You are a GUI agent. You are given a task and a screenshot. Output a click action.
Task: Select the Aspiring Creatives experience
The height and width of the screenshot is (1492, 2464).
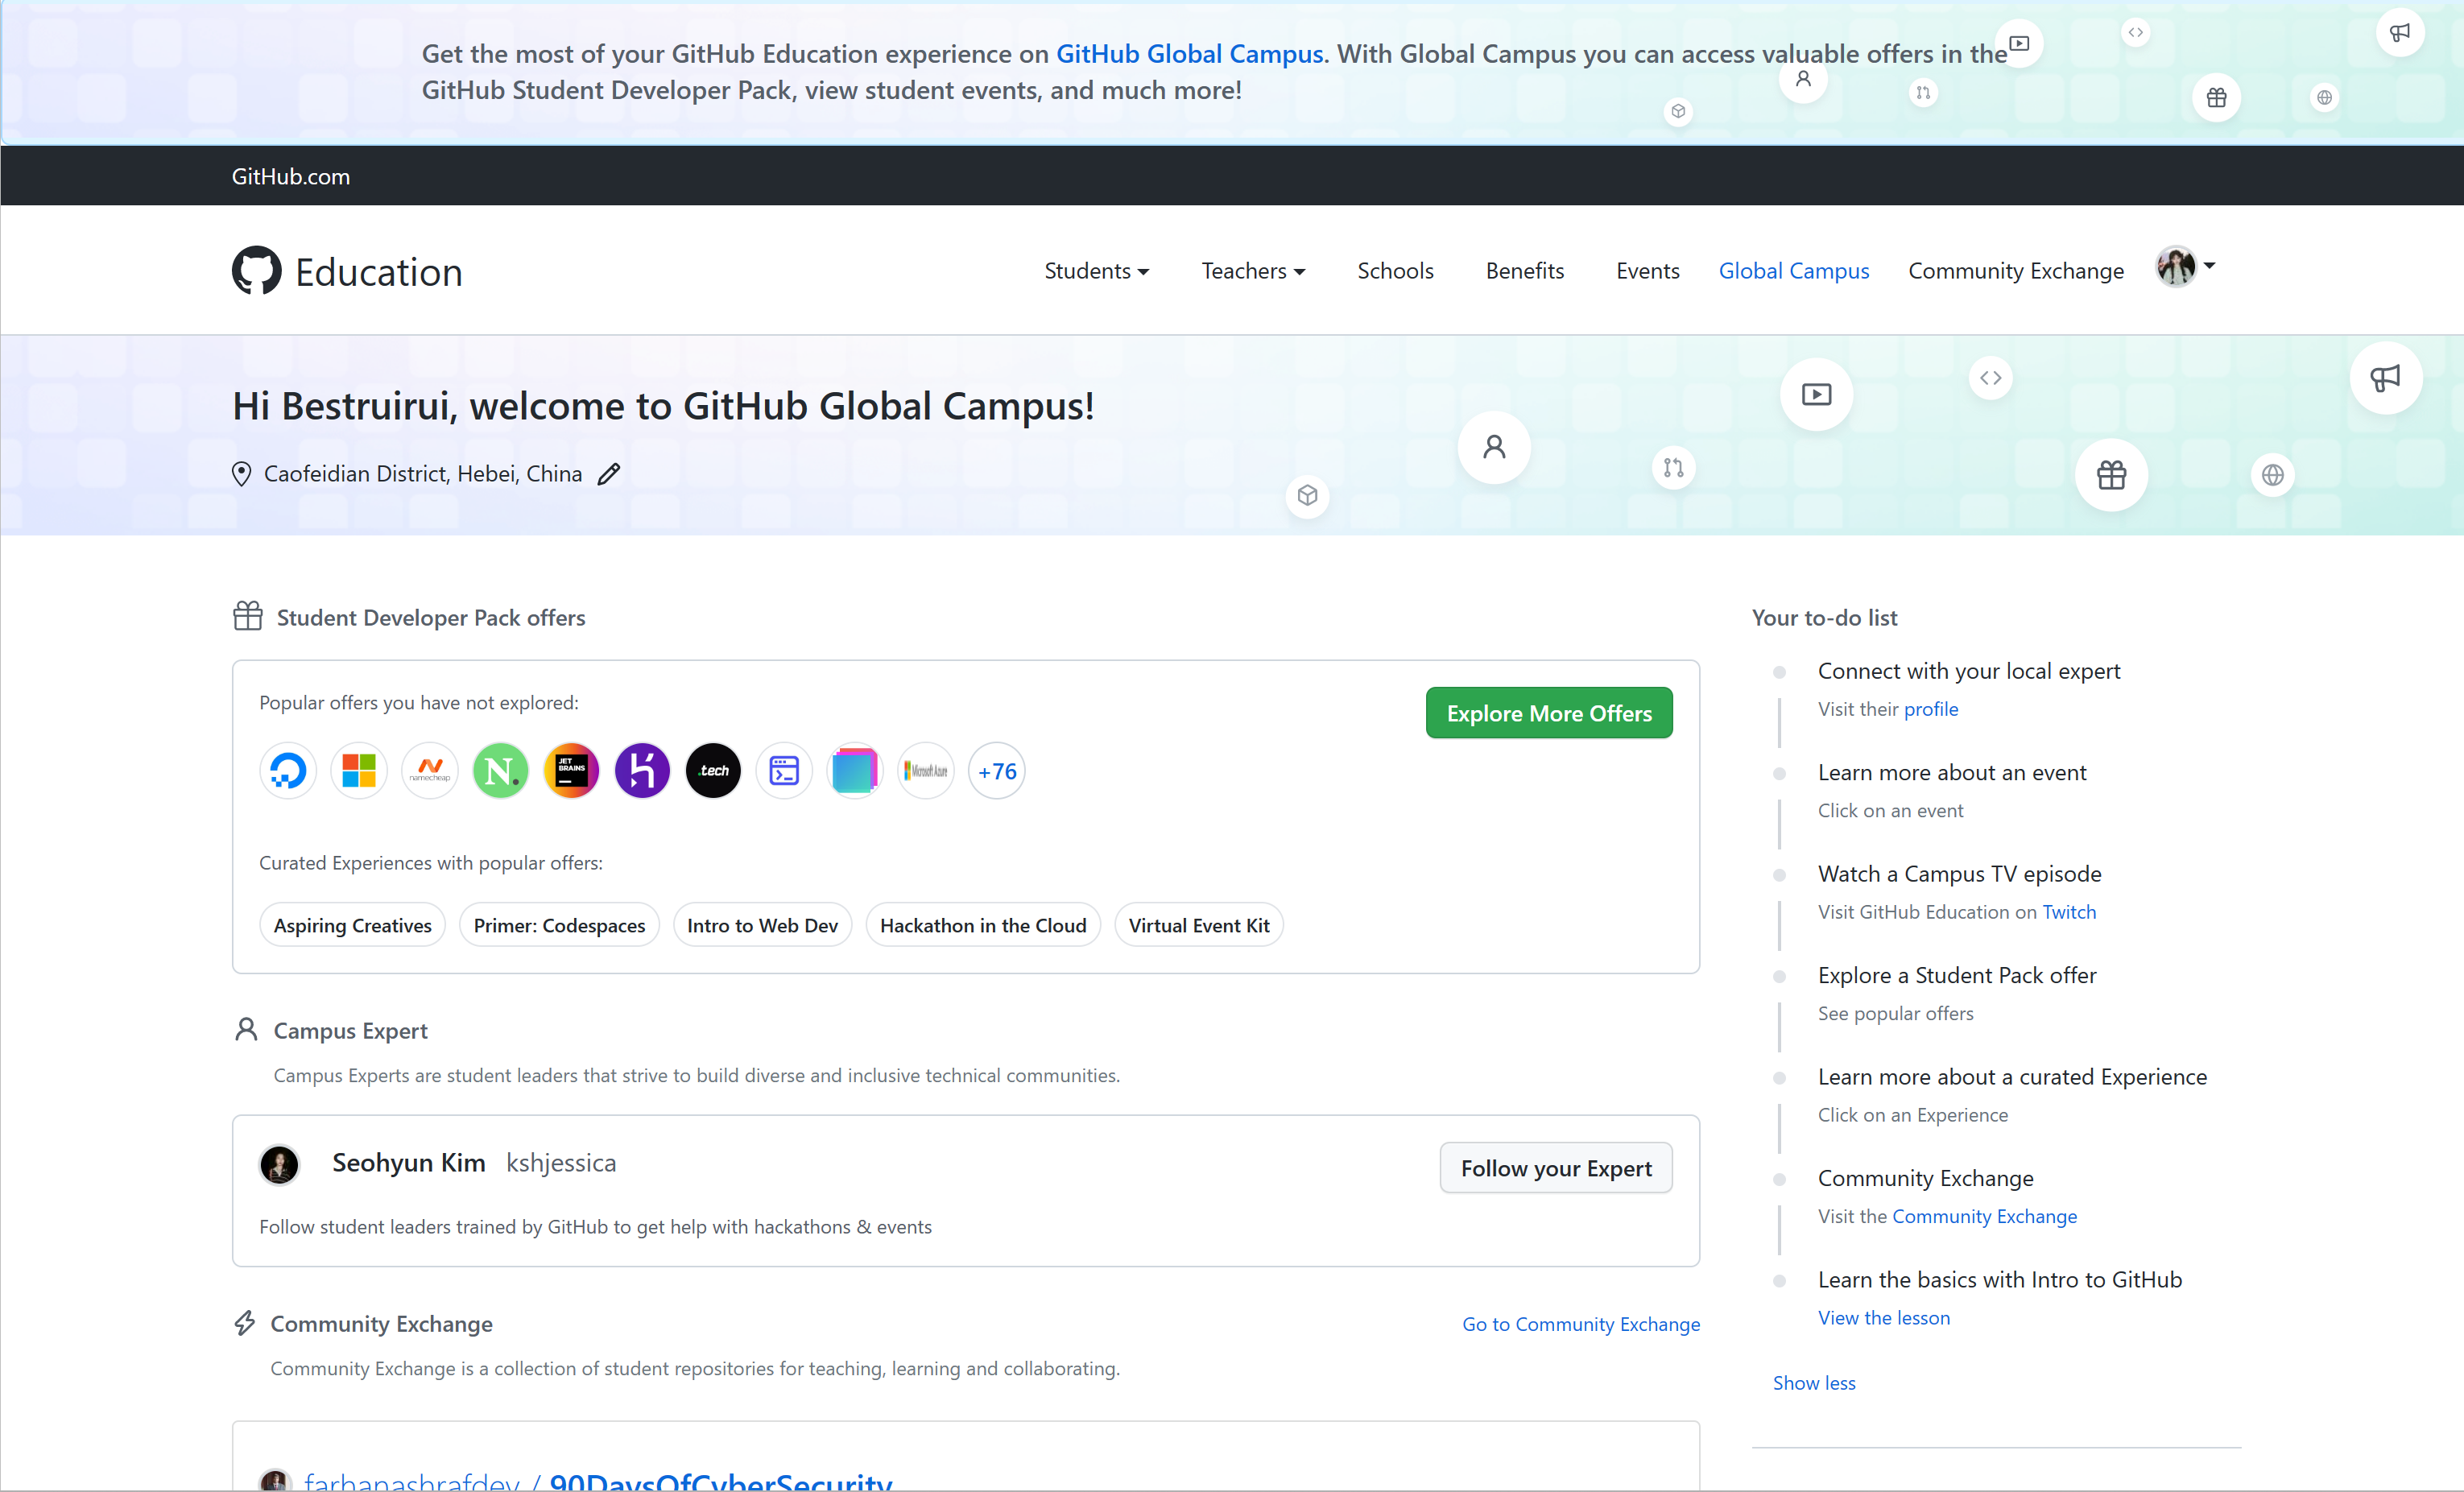point(352,925)
